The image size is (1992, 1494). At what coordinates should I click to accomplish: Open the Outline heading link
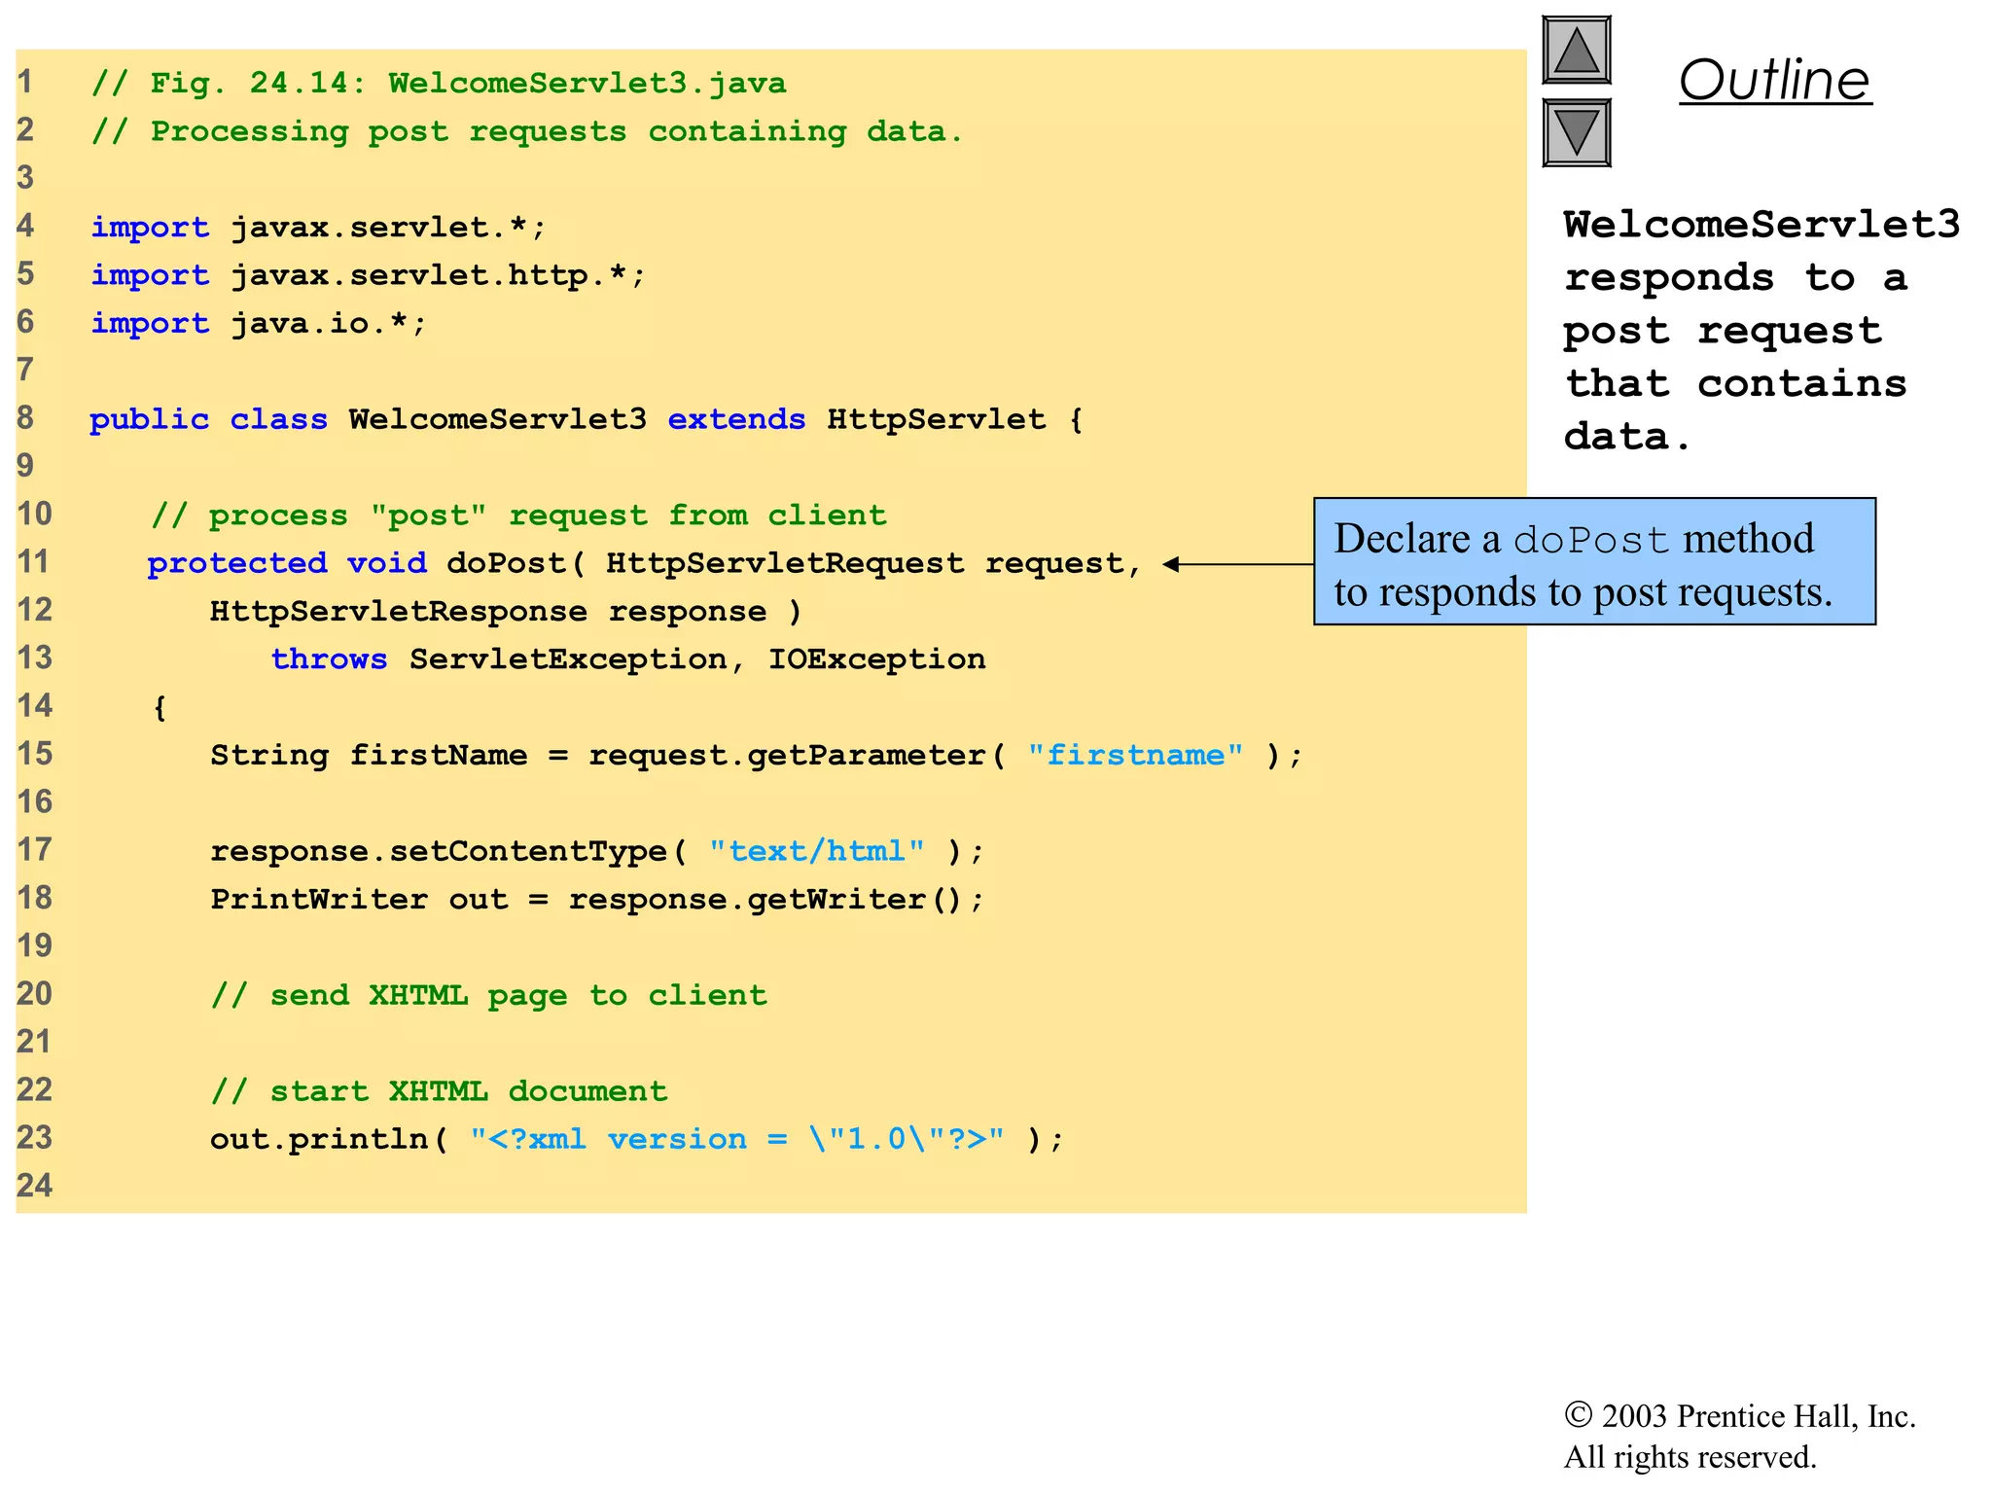pos(1775,80)
